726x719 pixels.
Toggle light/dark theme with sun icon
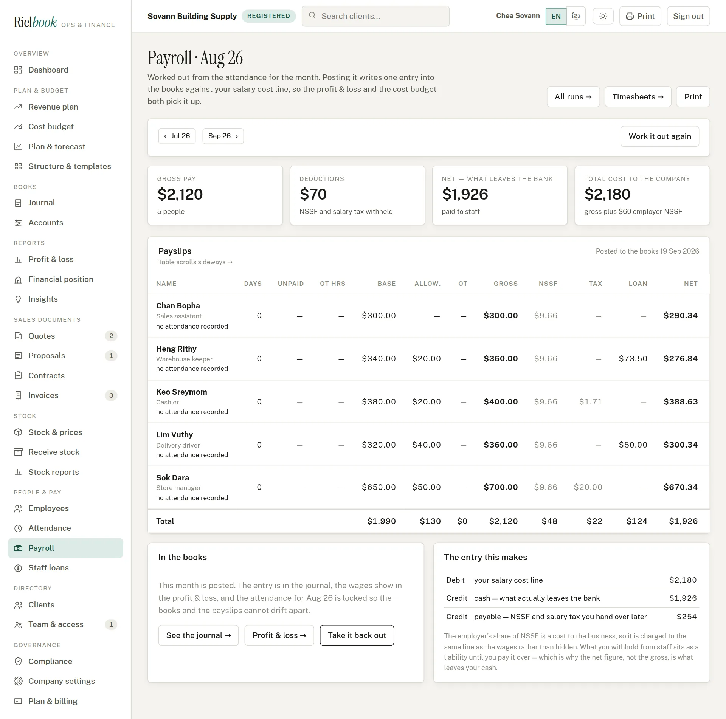(603, 16)
